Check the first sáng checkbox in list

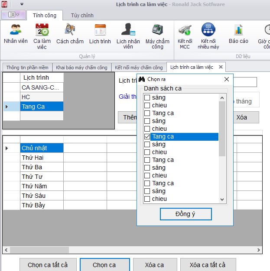click(147, 98)
